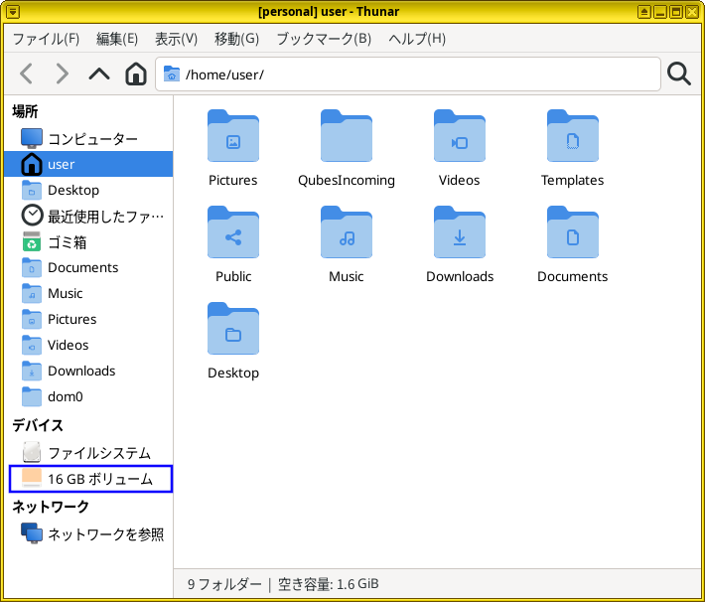Select the QubesIncoming folder icon
Screen dimensions: 705x602
click(x=347, y=136)
